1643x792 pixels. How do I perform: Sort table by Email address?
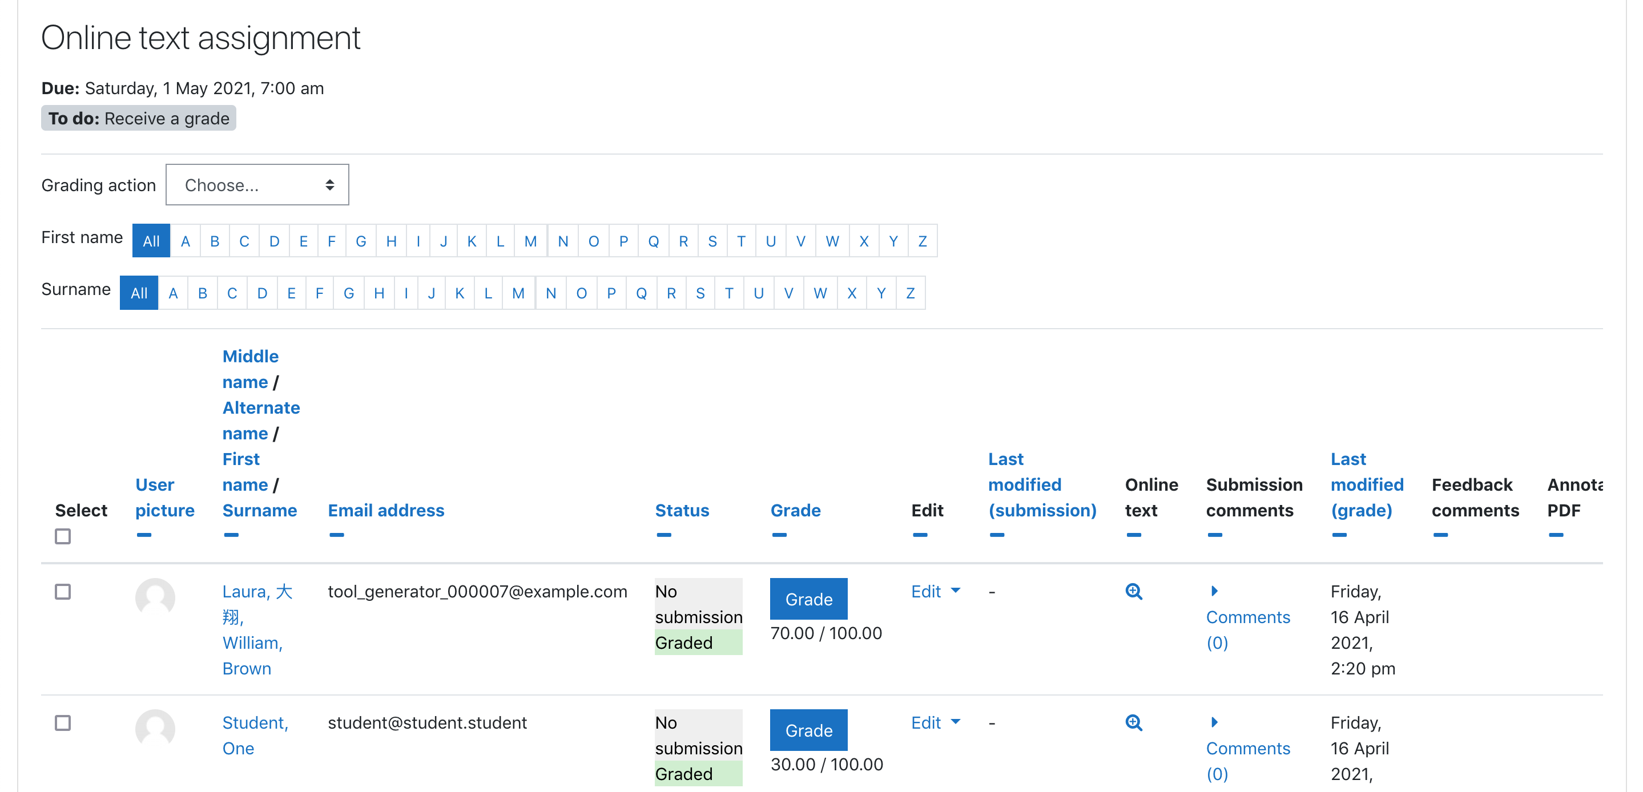coord(386,510)
